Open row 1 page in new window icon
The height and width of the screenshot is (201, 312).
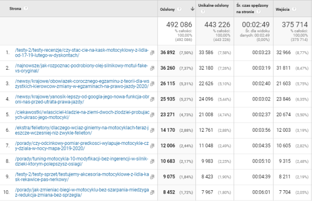(x=152, y=53)
